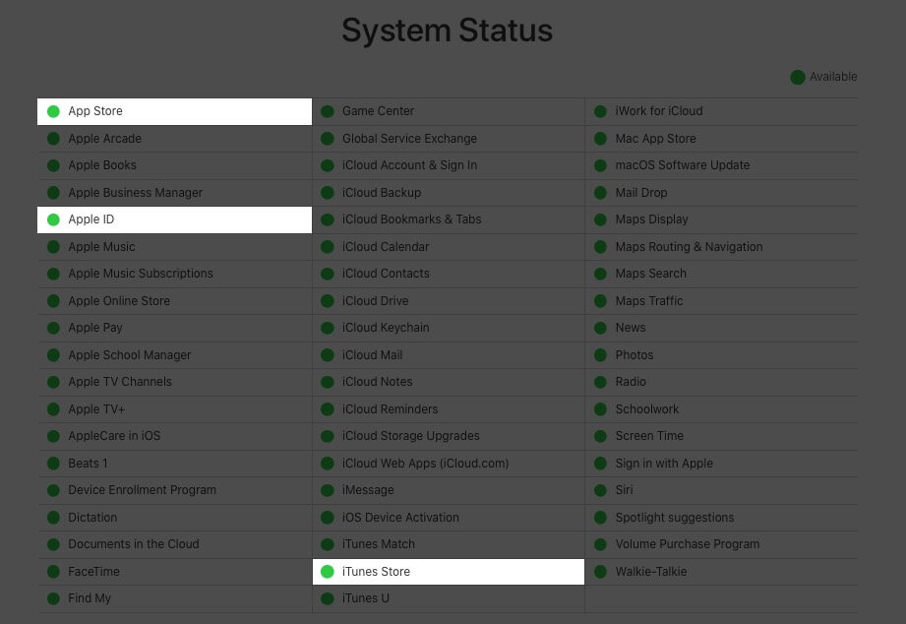Image resolution: width=906 pixels, height=624 pixels.
Task: Click the status dot next to Siri
Action: tap(600, 490)
